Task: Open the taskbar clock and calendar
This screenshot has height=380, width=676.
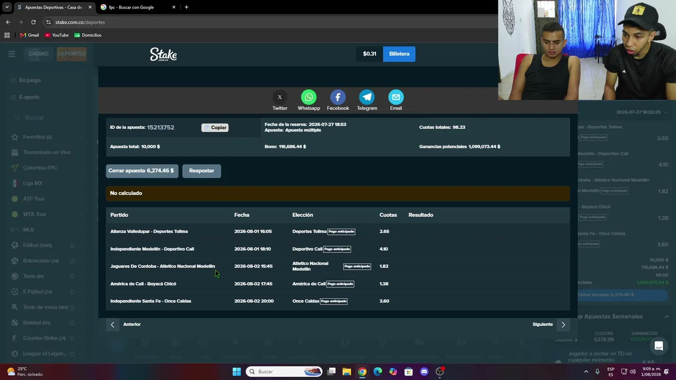Action: pyautogui.click(x=652, y=372)
